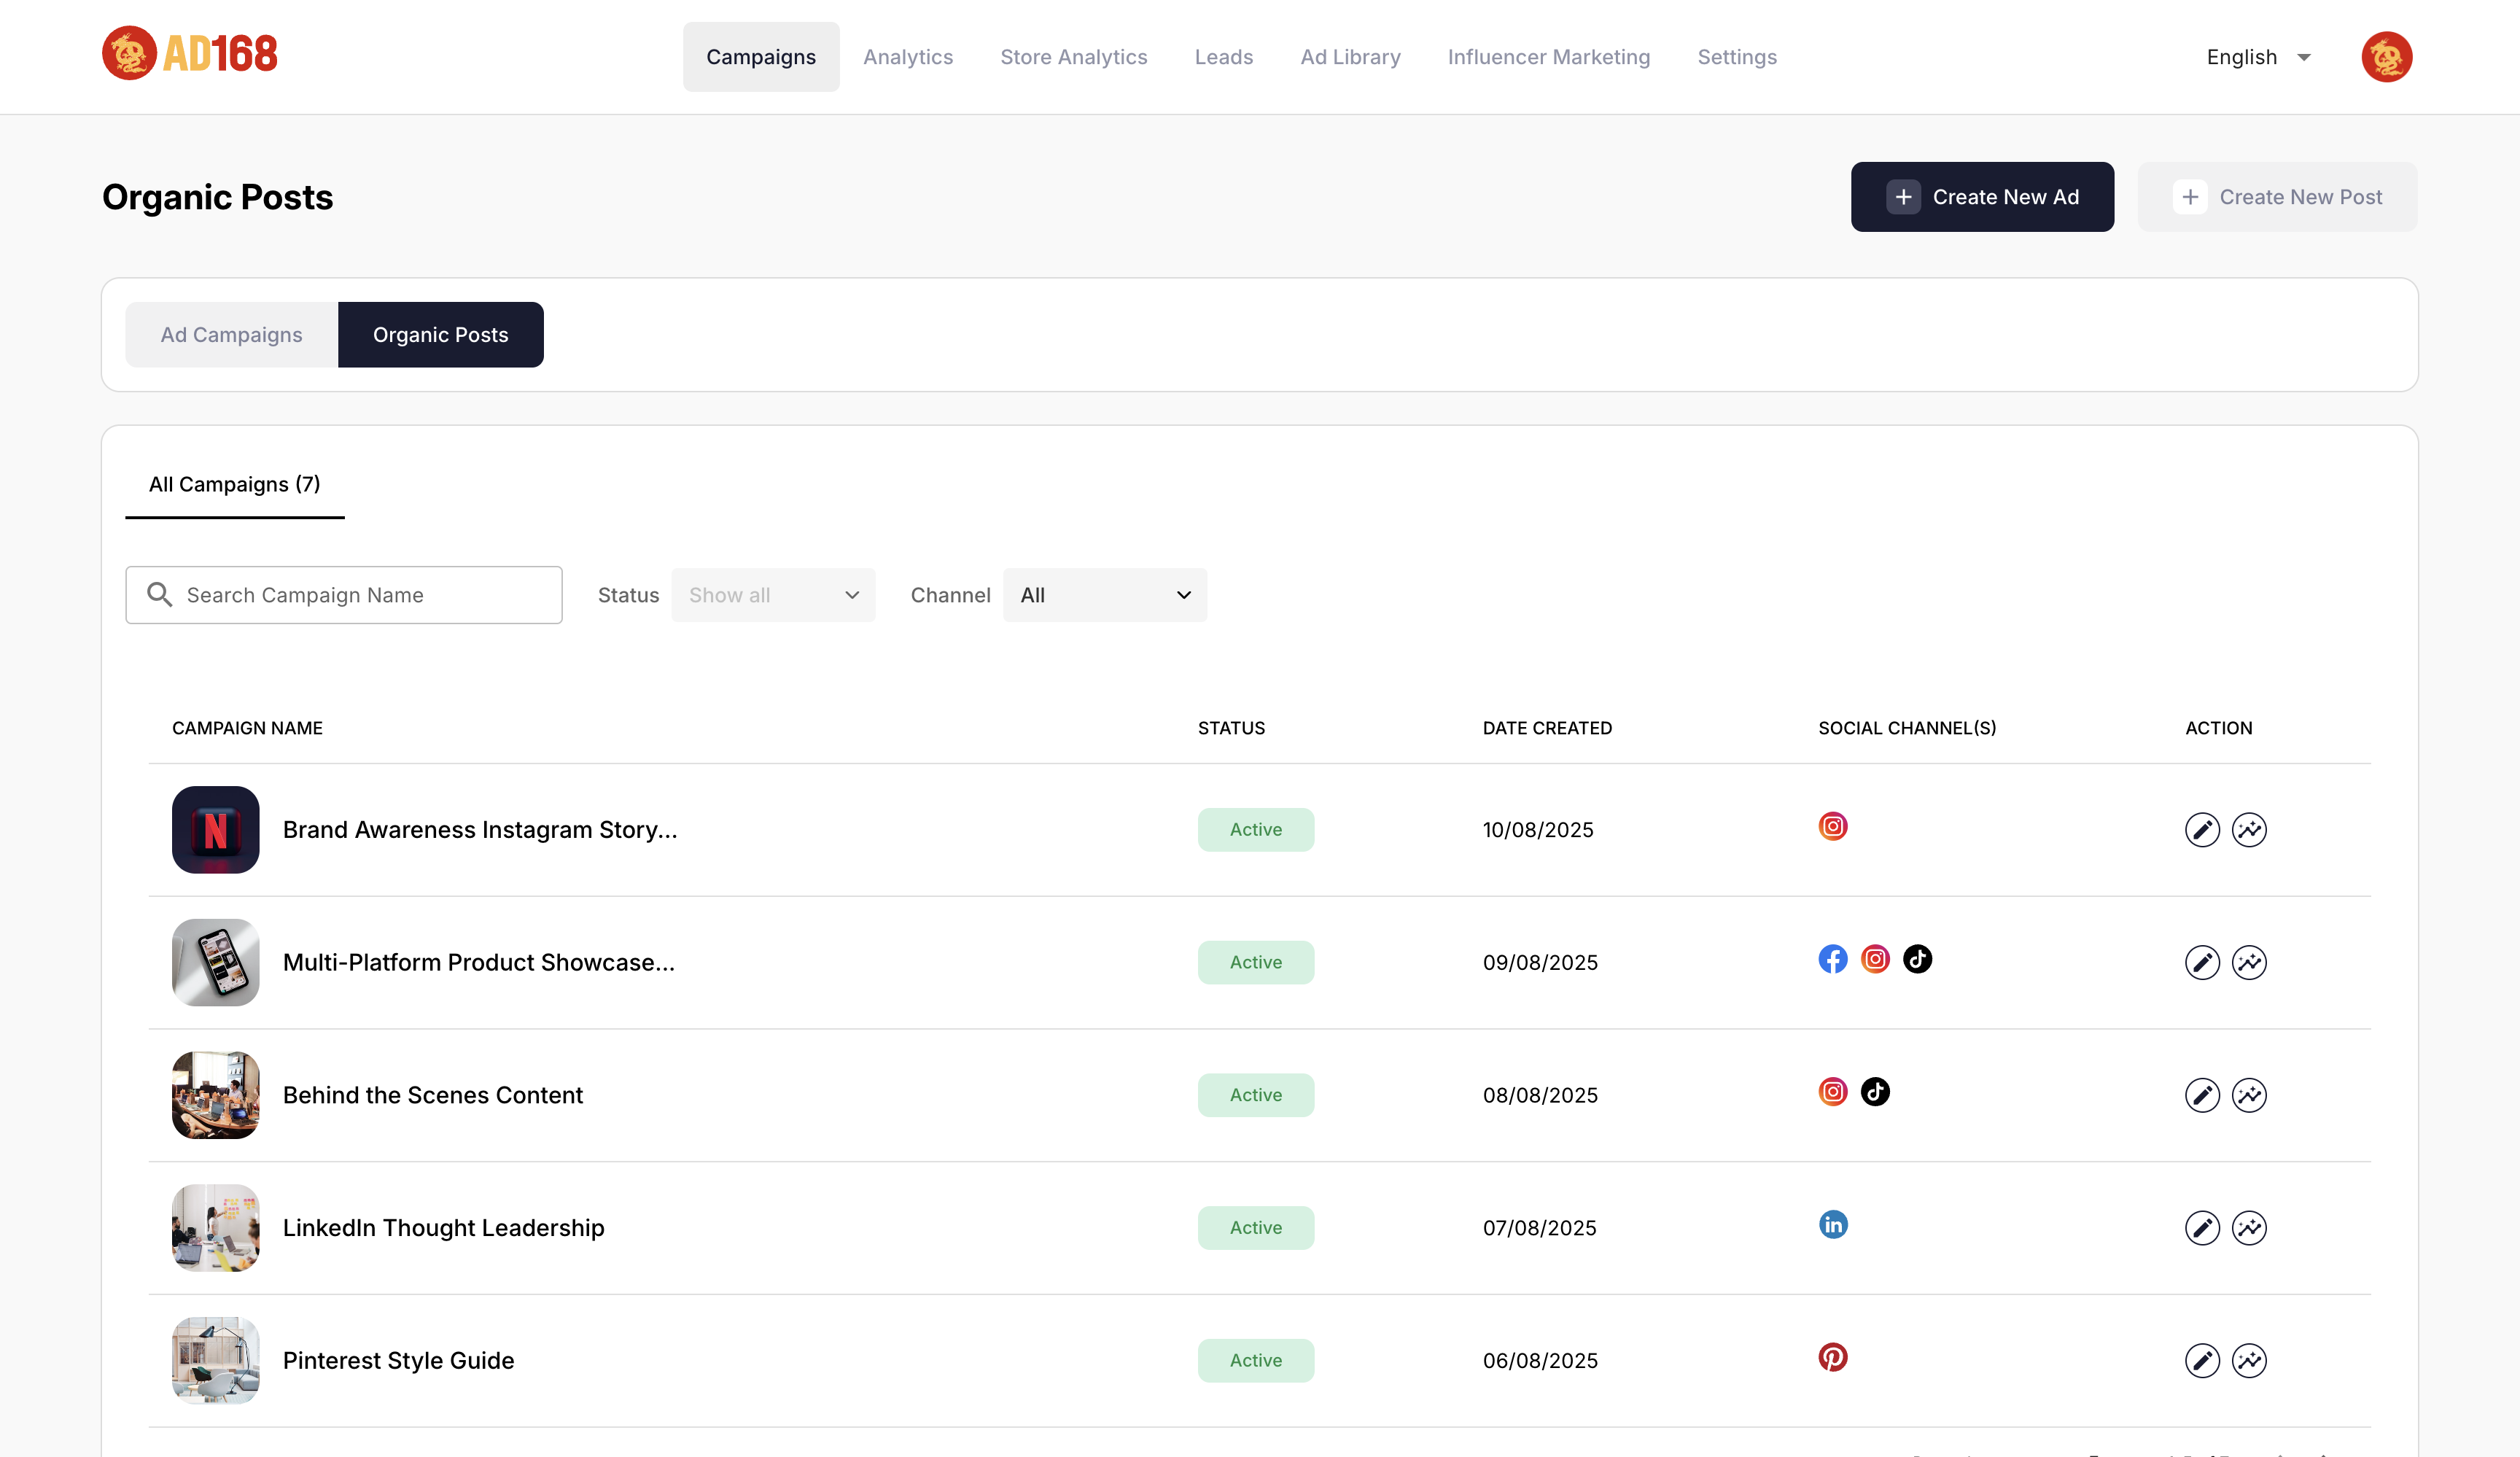Click the DATE CREATED column header

tap(1546, 728)
